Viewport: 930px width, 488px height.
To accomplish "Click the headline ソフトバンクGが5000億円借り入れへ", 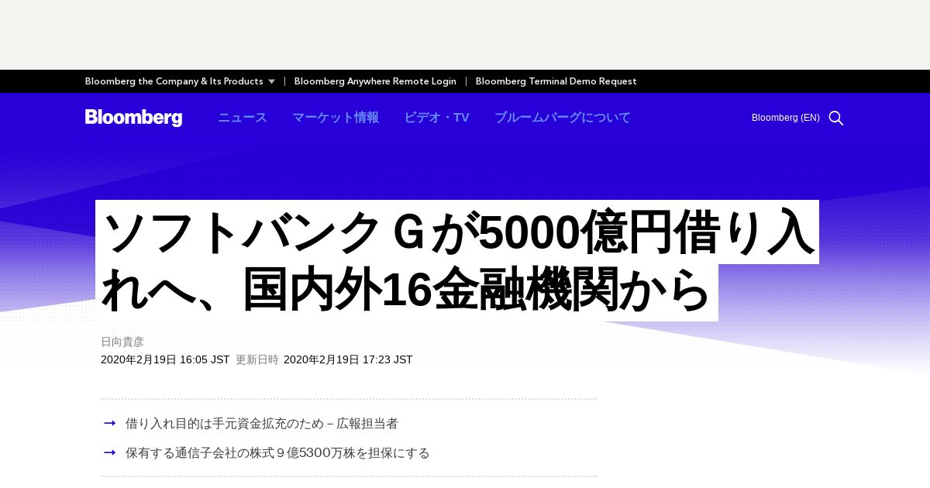I will point(457,261).
